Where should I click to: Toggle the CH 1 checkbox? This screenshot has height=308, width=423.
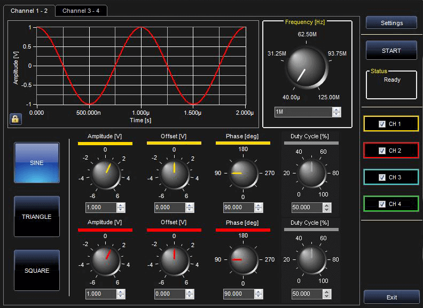click(381, 124)
